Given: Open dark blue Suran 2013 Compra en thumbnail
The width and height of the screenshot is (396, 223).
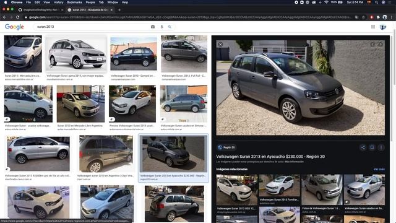Looking at the screenshot, I should click(134, 53).
